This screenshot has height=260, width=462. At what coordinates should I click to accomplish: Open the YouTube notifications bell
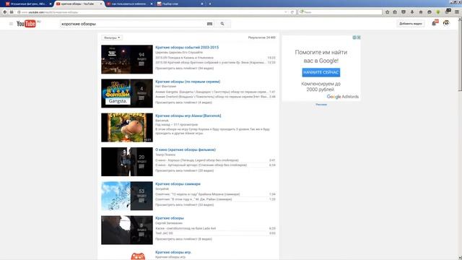coord(434,24)
